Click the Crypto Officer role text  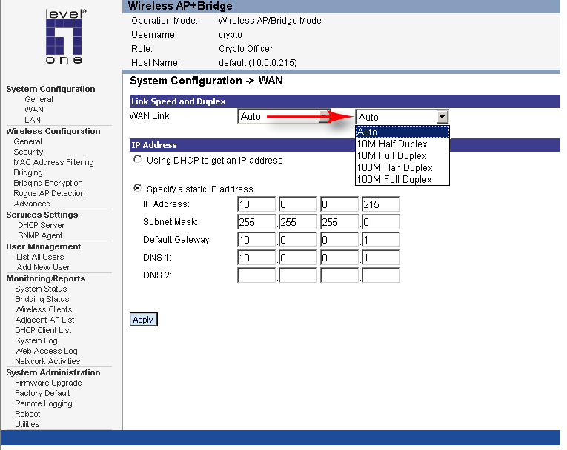[245, 48]
